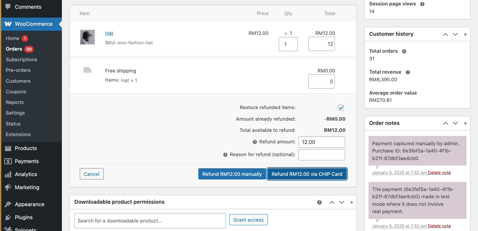Collapse the Order notes panel
Image resolution: width=478 pixels, height=231 pixels.
(x=465, y=123)
